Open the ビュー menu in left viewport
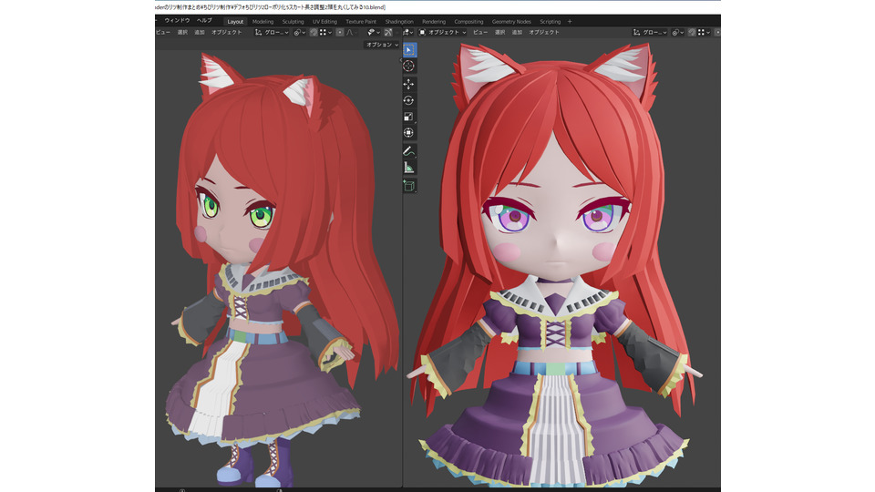875x492 pixels. [x=163, y=33]
